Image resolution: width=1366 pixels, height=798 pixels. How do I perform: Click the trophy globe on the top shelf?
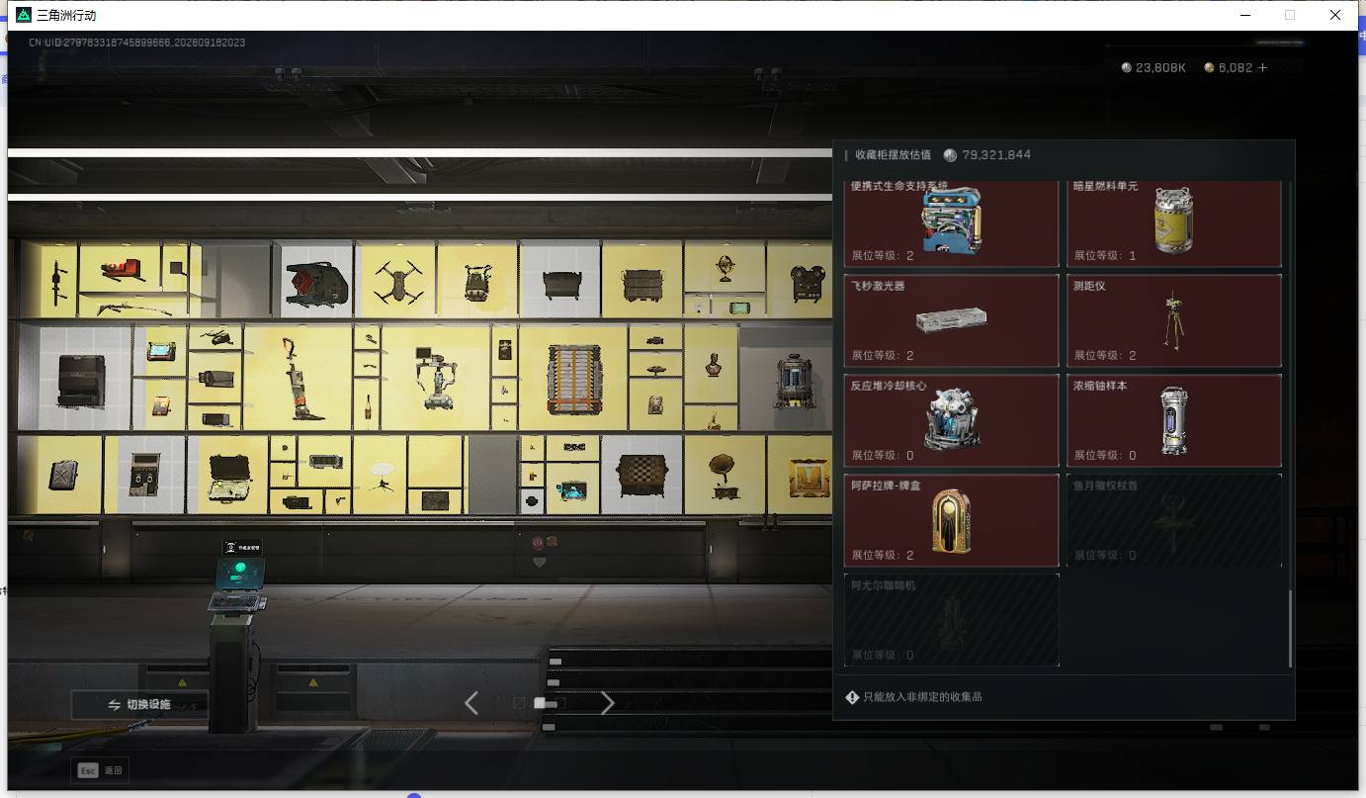tap(726, 268)
